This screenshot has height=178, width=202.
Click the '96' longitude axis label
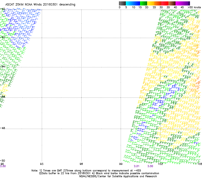click(x=81, y=164)
